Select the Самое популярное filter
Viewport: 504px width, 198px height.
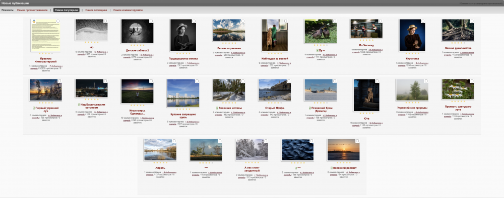(67, 10)
